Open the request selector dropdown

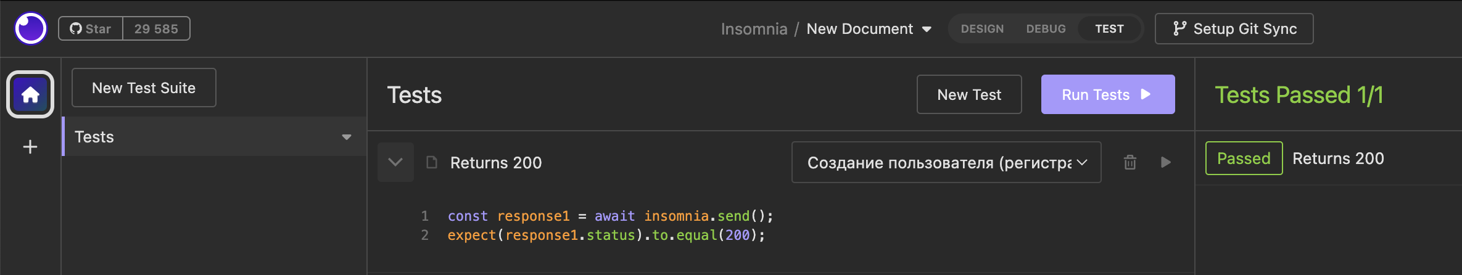pyautogui.click(x=946, y=162)
